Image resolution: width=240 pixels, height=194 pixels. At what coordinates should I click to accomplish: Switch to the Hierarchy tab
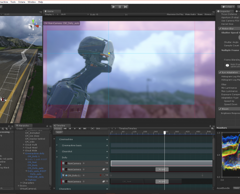pyautogui.click(x=24, y=126)
